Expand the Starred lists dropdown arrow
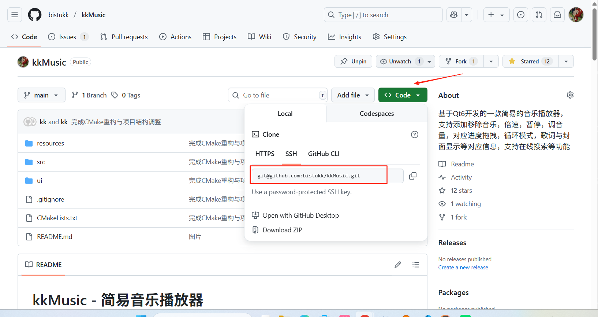This screenshot has height=317, width=598. 566,62
